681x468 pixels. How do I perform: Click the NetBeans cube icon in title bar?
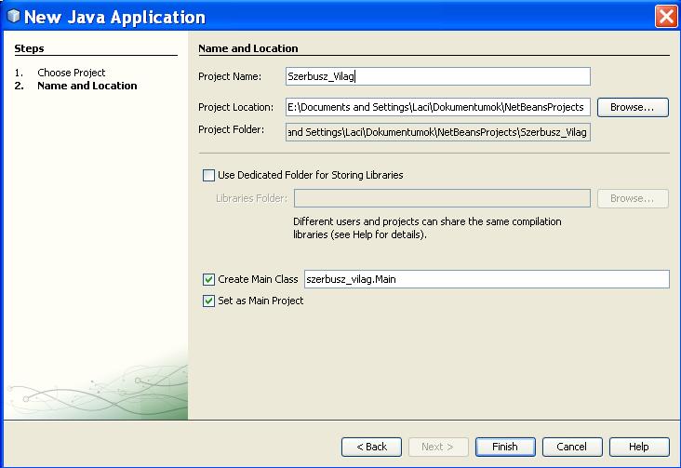[x=13, y=17]
